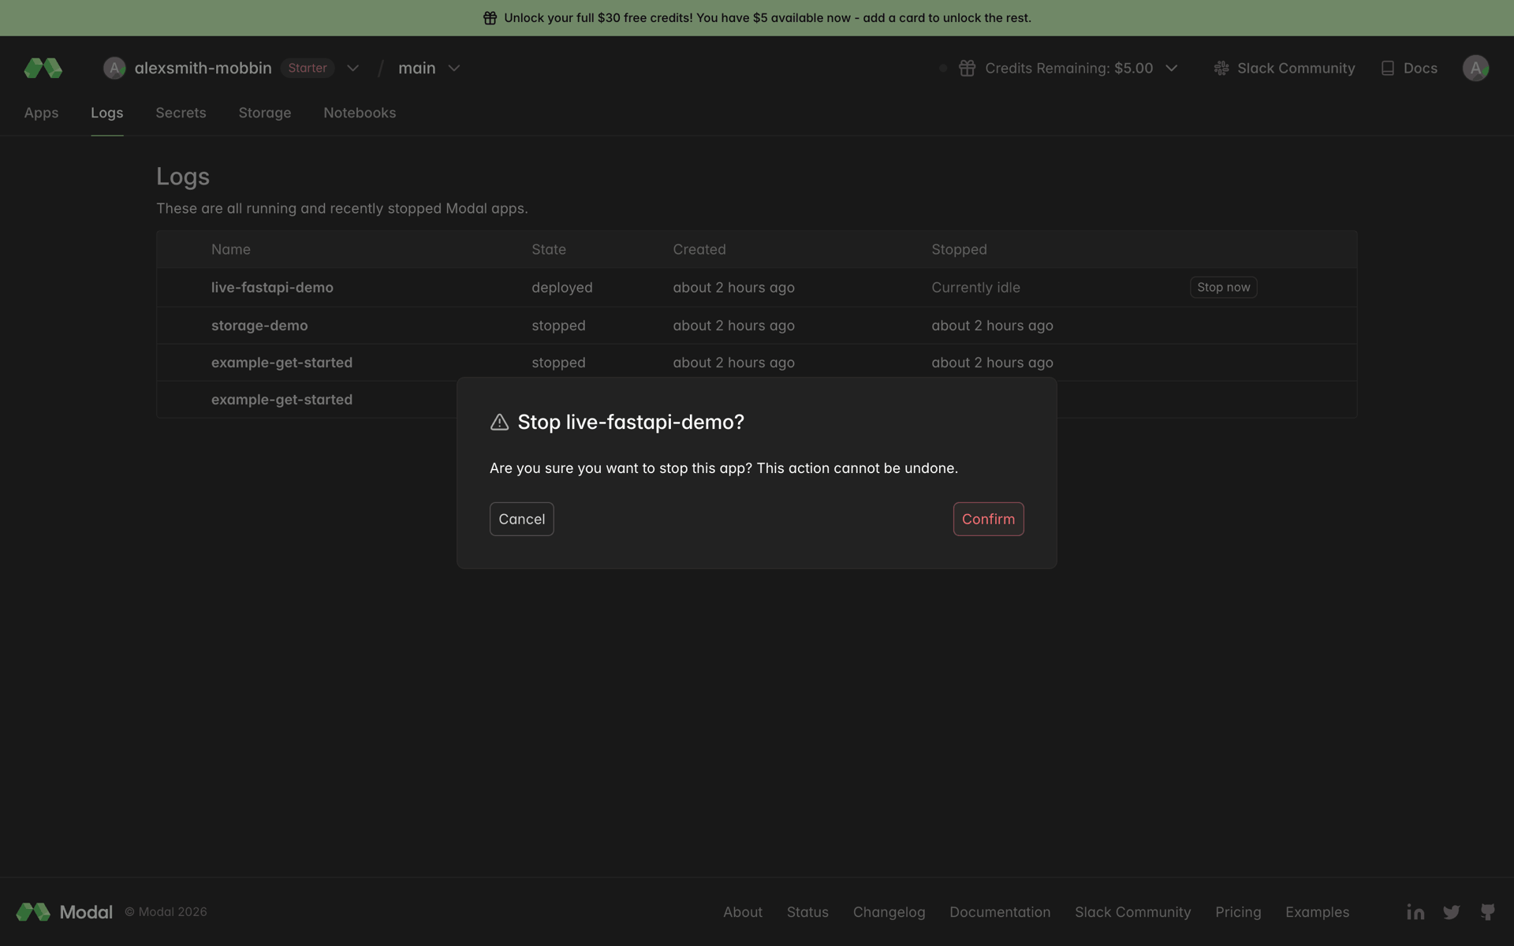The image size is (1514, 946).
Task: Click the Slack Community footer link
Action: [x=1132, y=912]
